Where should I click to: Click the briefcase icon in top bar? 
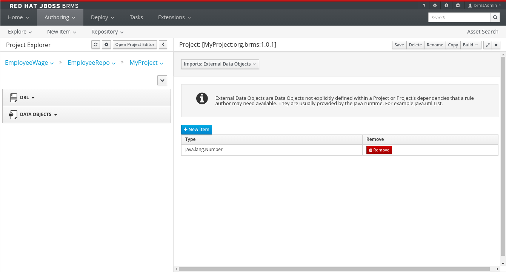tap(458, 6)
